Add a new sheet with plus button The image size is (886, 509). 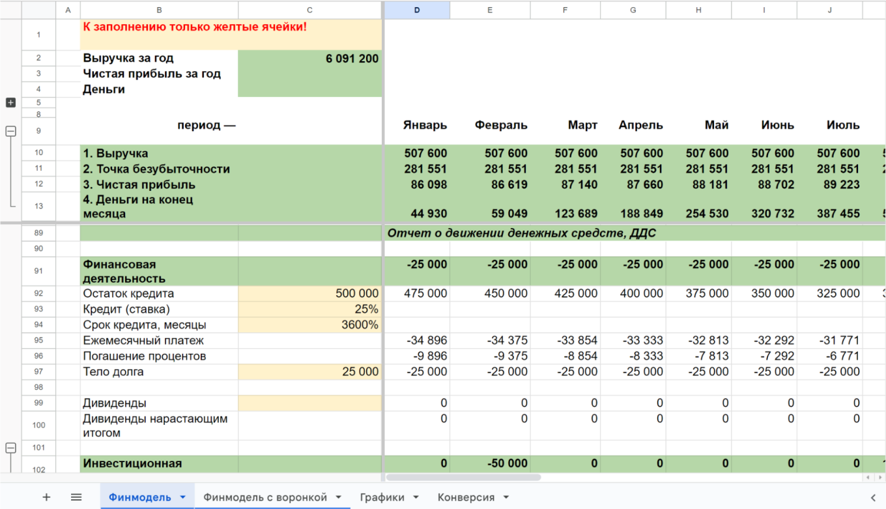coord(46,497)
